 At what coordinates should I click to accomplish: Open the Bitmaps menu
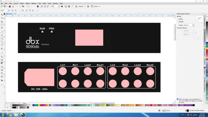click(34, 3)
